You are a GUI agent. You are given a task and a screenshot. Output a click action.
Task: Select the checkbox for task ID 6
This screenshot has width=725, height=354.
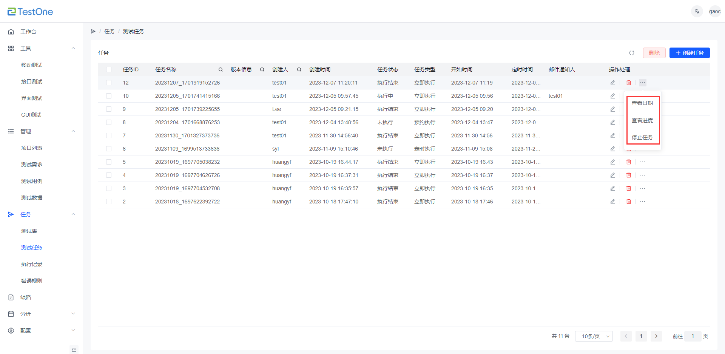click(109, 149)
